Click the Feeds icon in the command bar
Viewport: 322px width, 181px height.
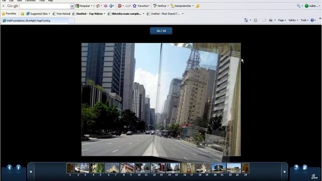256,20
